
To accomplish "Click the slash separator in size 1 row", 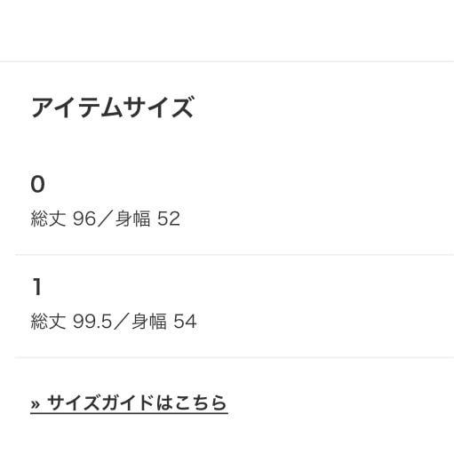I will 122,322.
